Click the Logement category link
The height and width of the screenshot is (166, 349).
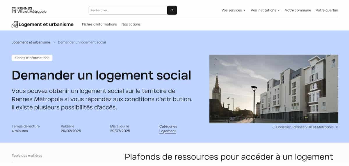coord(168,131)
